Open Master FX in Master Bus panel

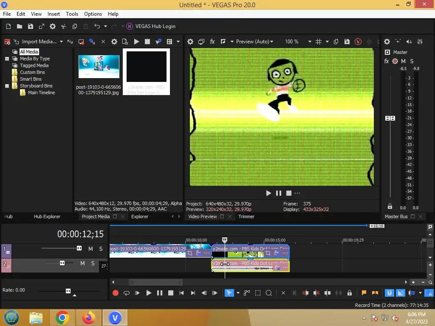click(x=387, y=61)
